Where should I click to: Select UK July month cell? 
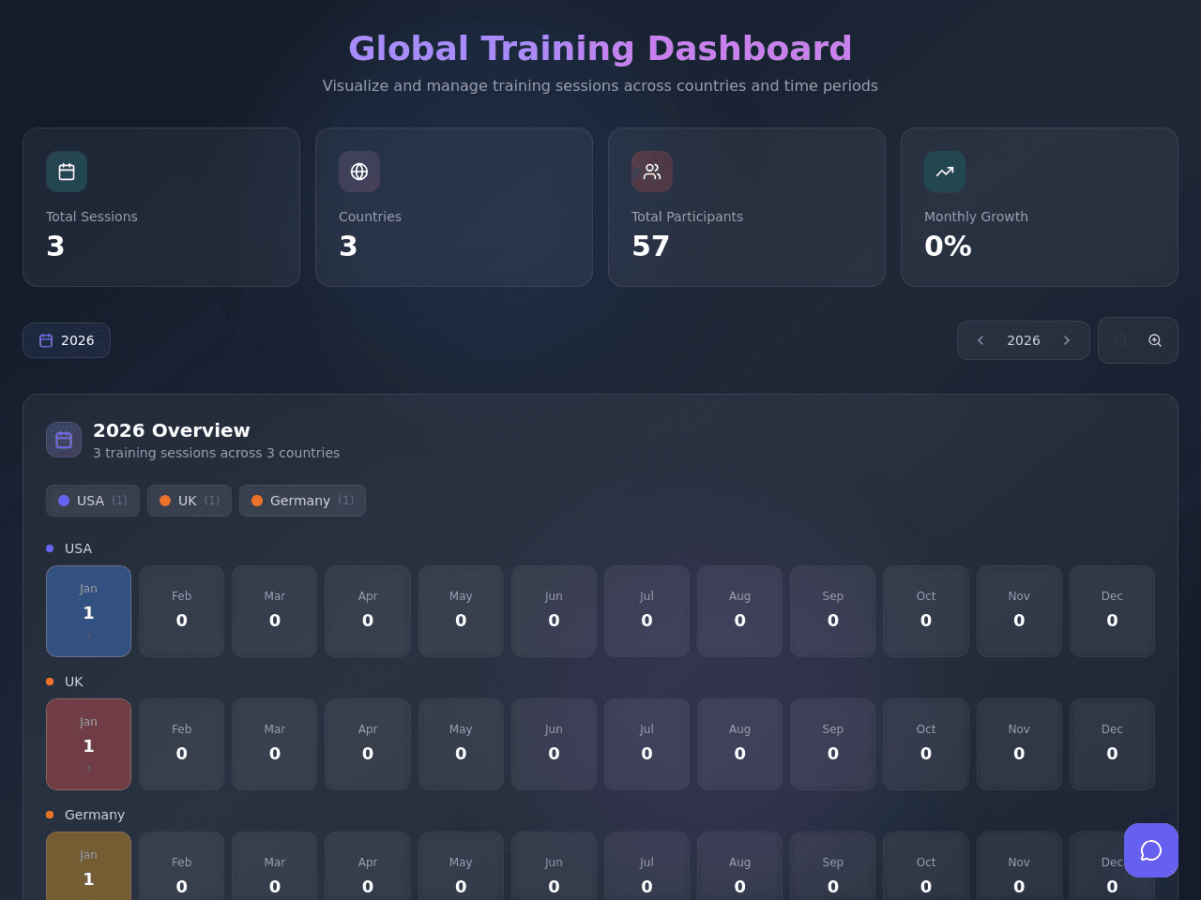[646, 744]
